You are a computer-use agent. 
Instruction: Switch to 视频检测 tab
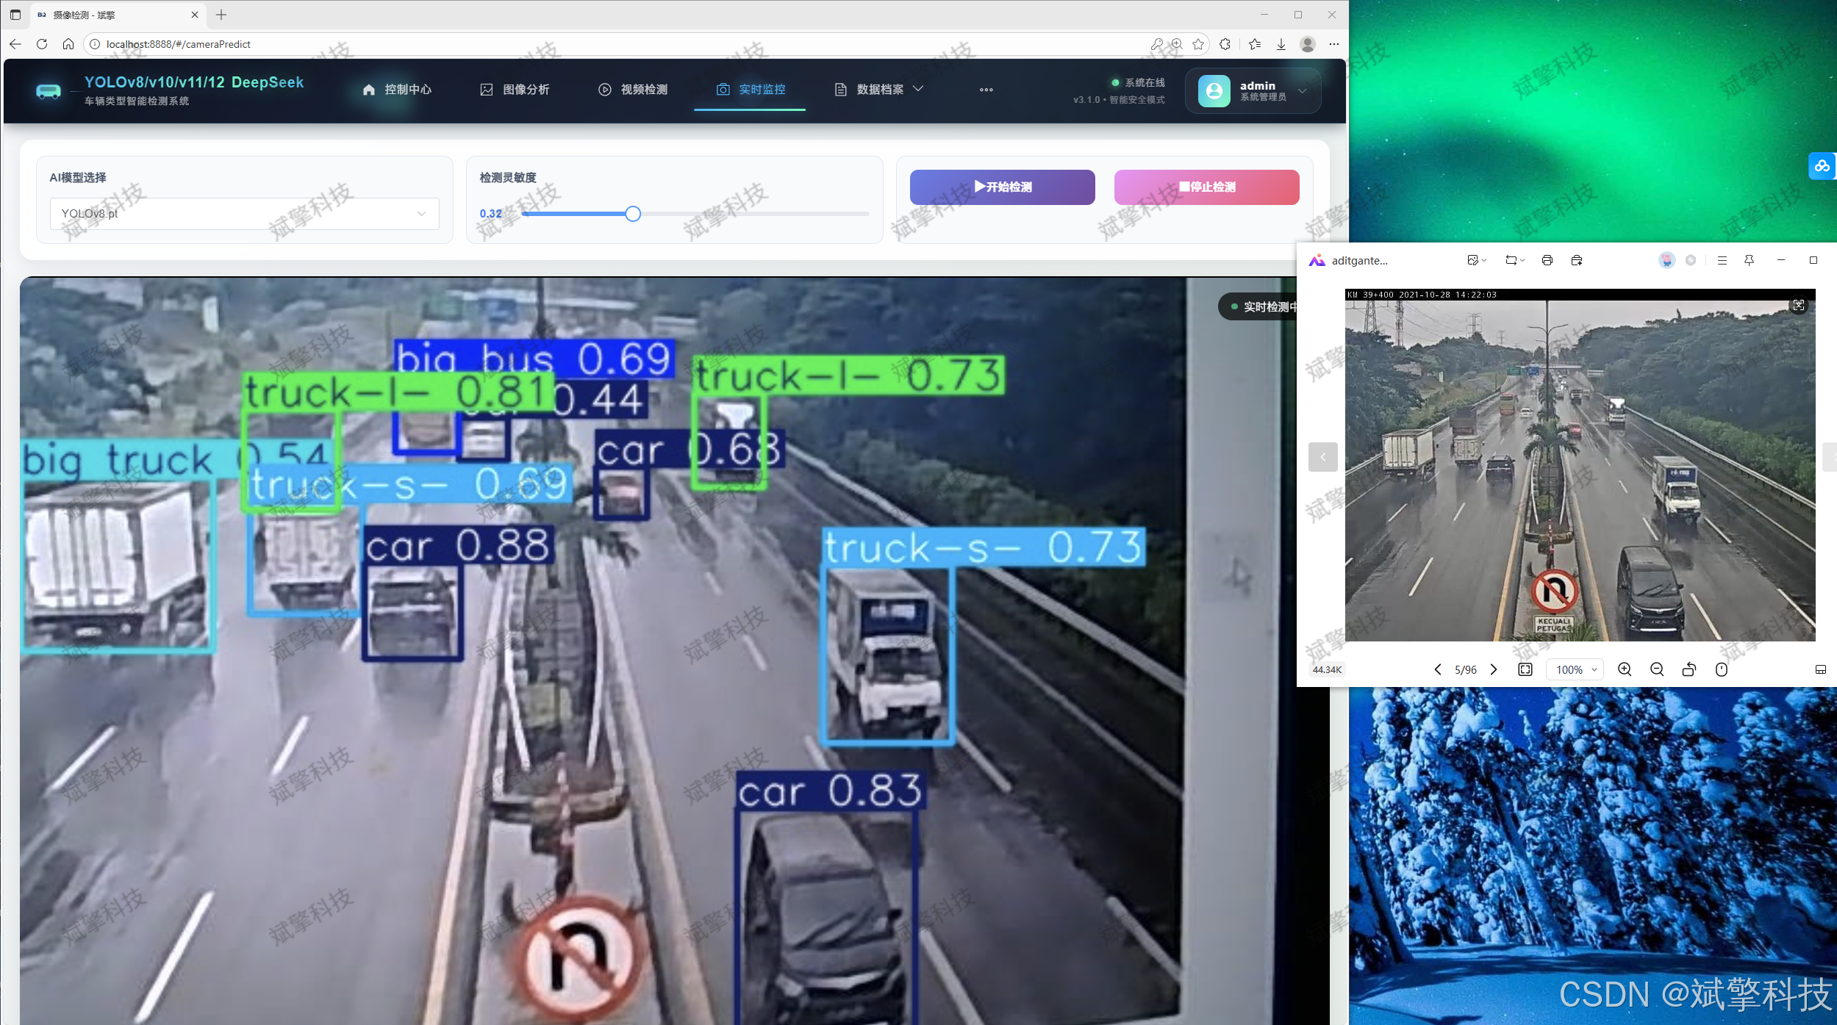point(633,89)
